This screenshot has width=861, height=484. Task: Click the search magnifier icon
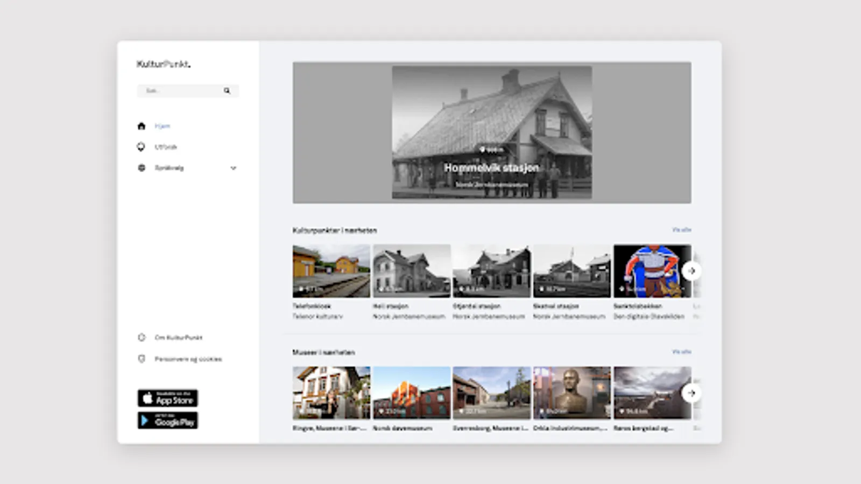(227, 91)
